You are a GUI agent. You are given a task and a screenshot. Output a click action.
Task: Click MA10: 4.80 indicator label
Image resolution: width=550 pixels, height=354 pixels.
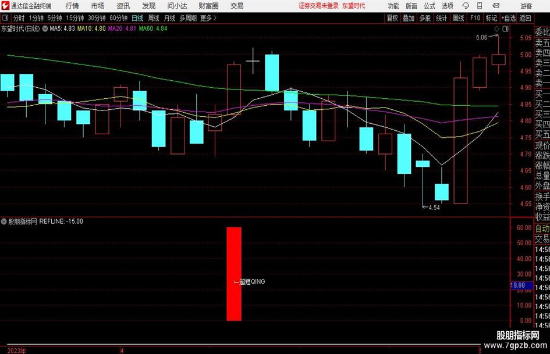tap(91, 28)
